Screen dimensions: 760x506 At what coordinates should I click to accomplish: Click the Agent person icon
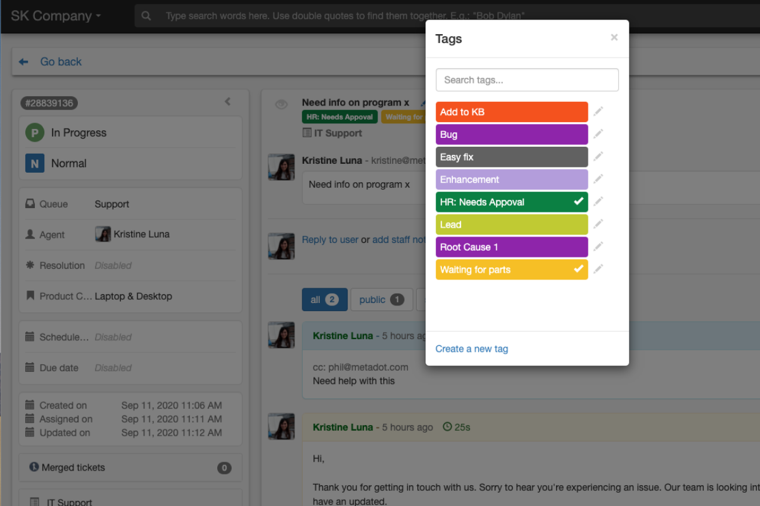point(30,235)
